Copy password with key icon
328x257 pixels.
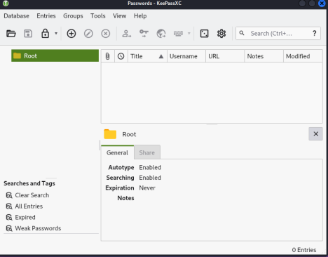(x=144, y=34)
